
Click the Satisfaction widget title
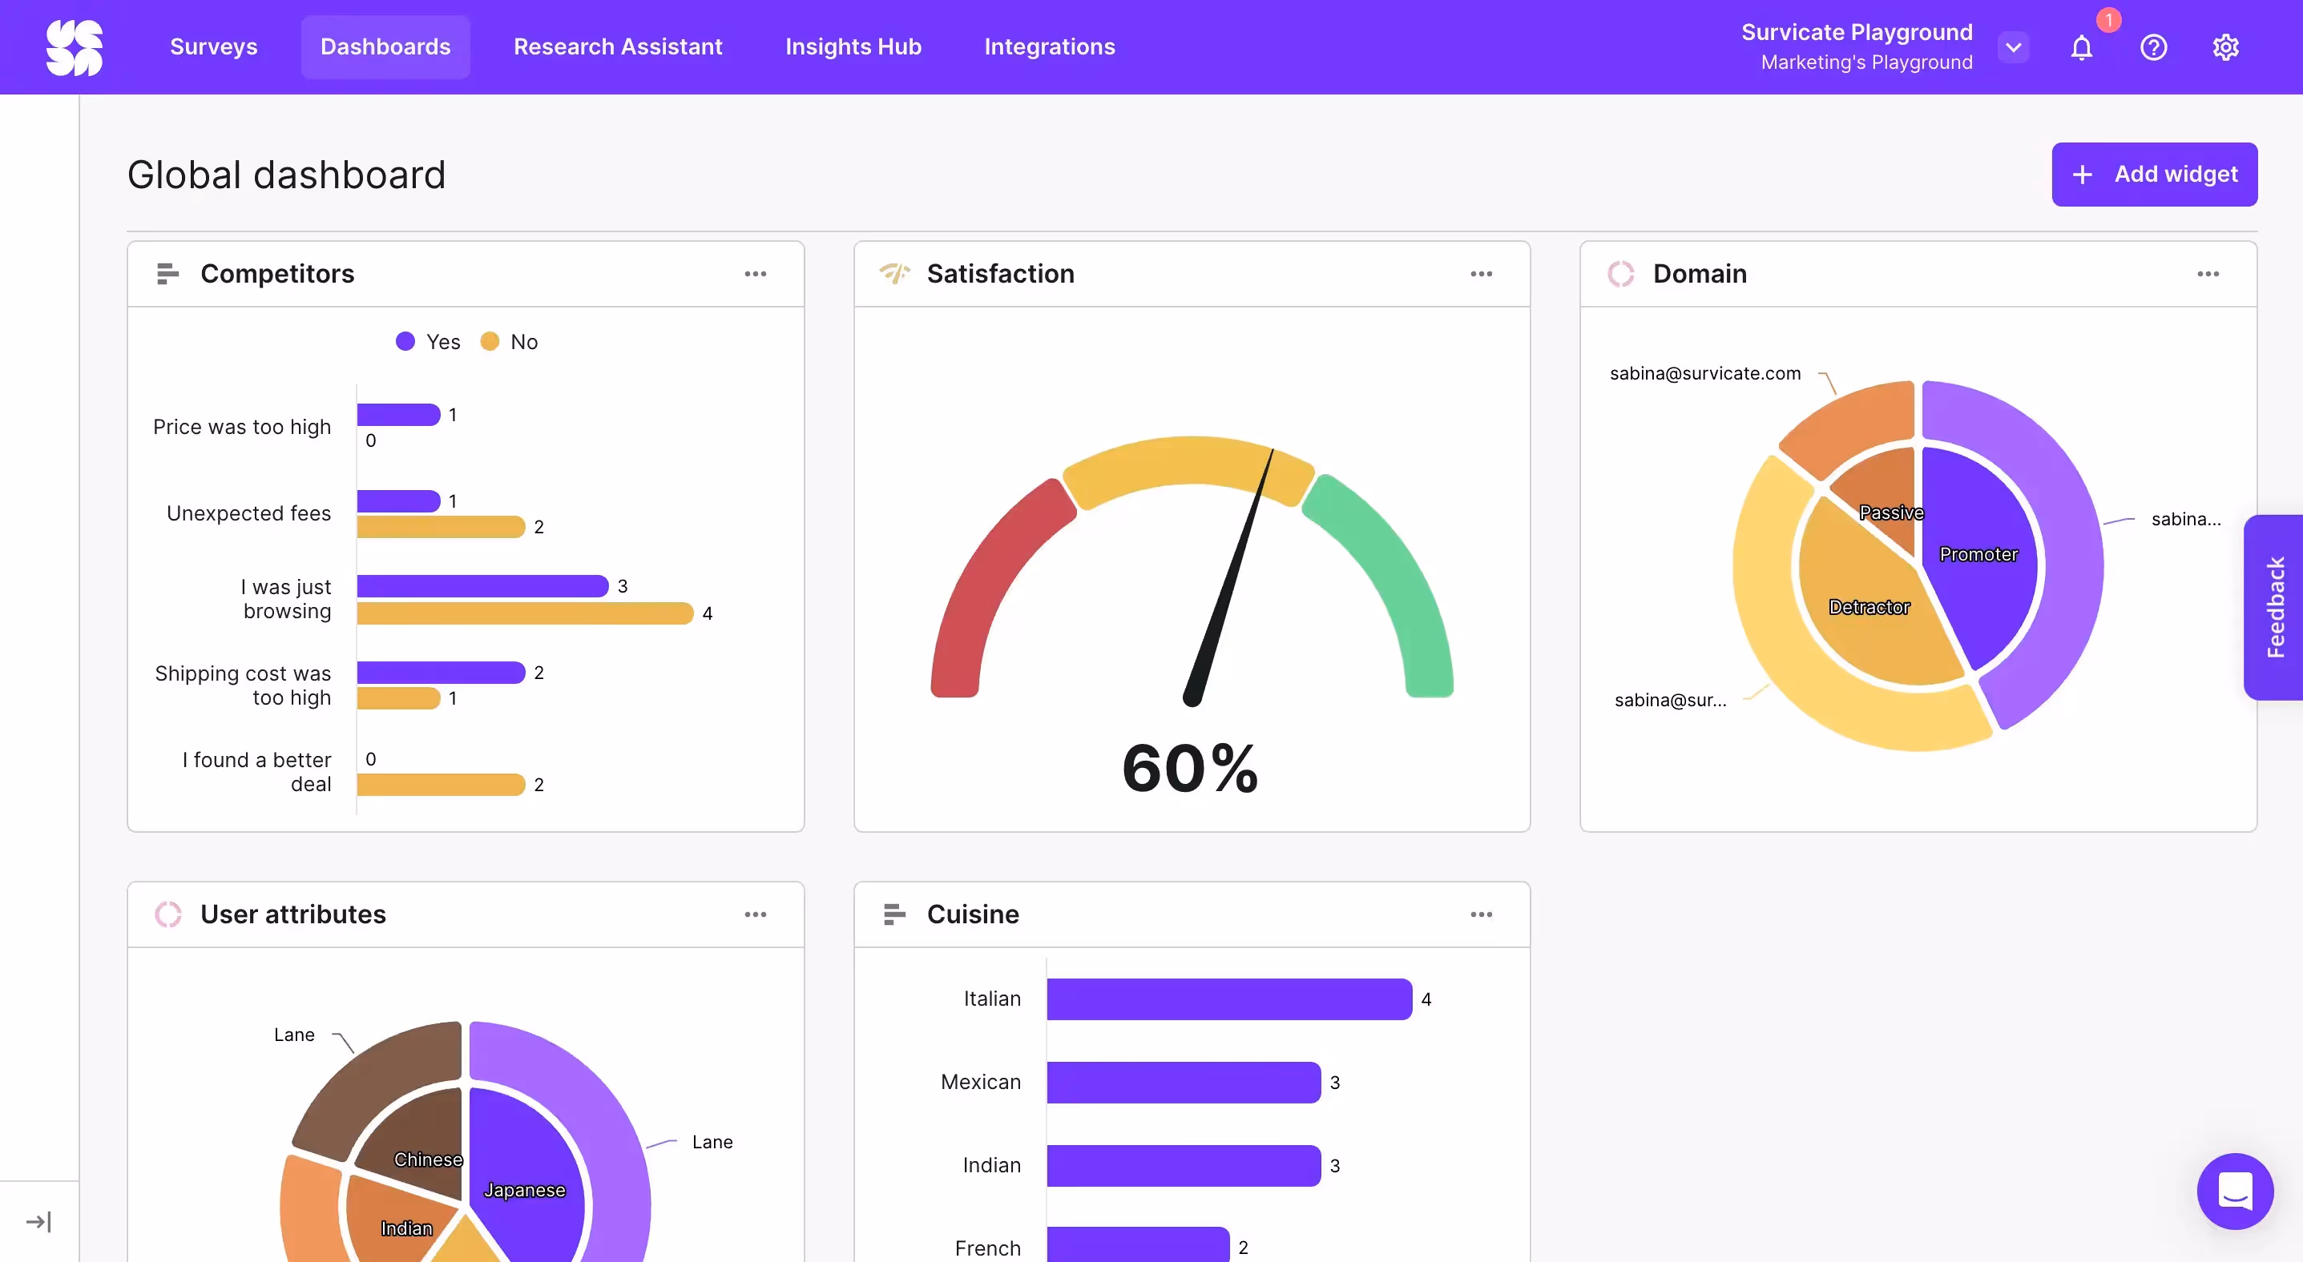pyautogui.click(x=1000, y=273)
